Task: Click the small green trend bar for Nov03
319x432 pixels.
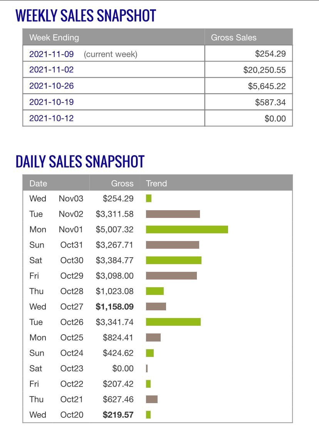Action: point(149,198)
